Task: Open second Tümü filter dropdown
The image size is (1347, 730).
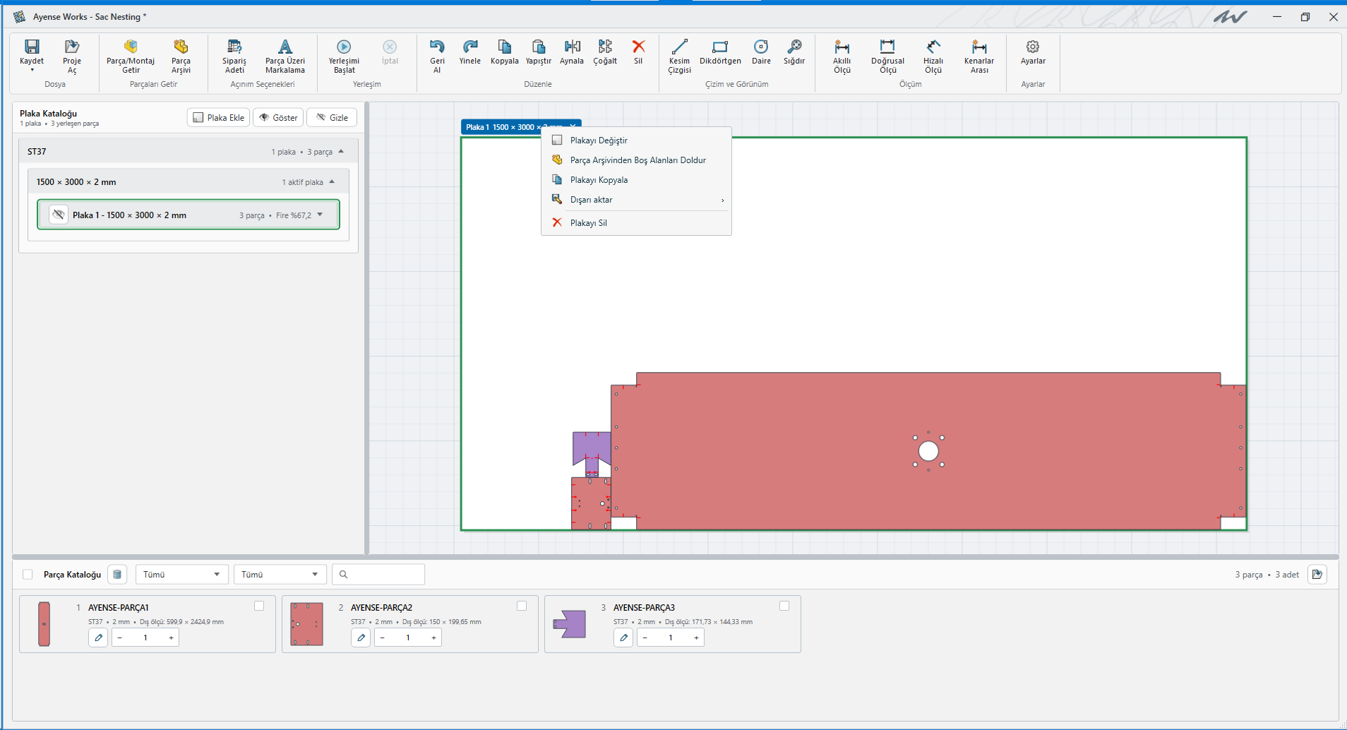Action: pyautogui.click(x=280, y=574)
